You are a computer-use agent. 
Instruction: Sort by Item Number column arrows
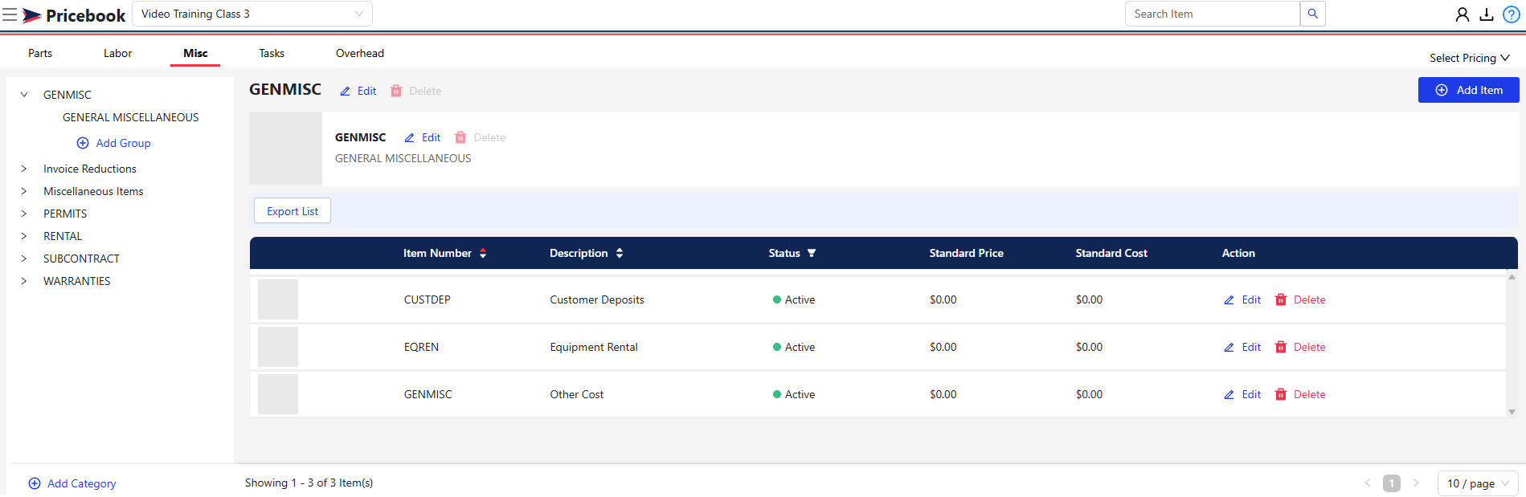(x=483, y=253)
